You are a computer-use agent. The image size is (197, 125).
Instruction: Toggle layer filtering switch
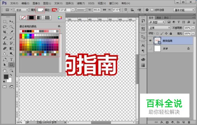194,22
